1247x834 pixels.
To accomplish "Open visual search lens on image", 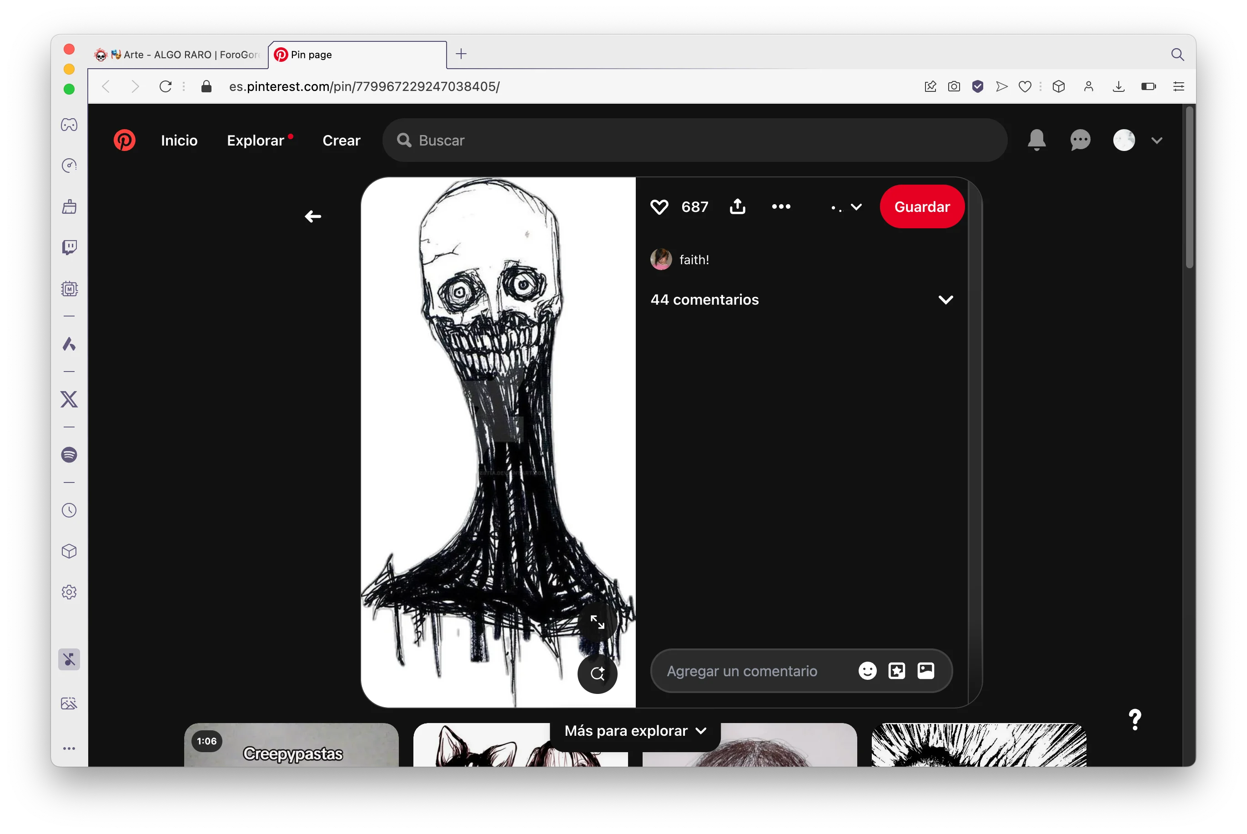I will (597, 674).
